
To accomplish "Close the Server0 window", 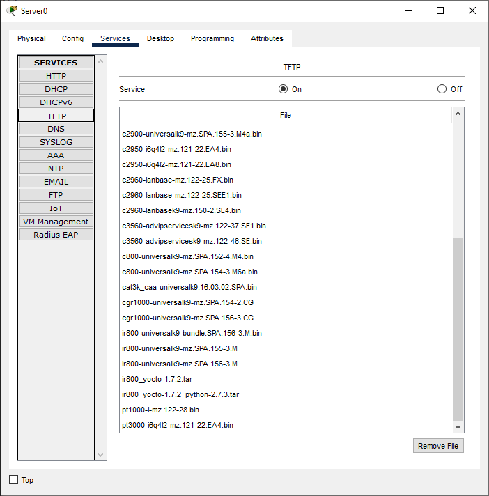I will (x=472, y=10).
